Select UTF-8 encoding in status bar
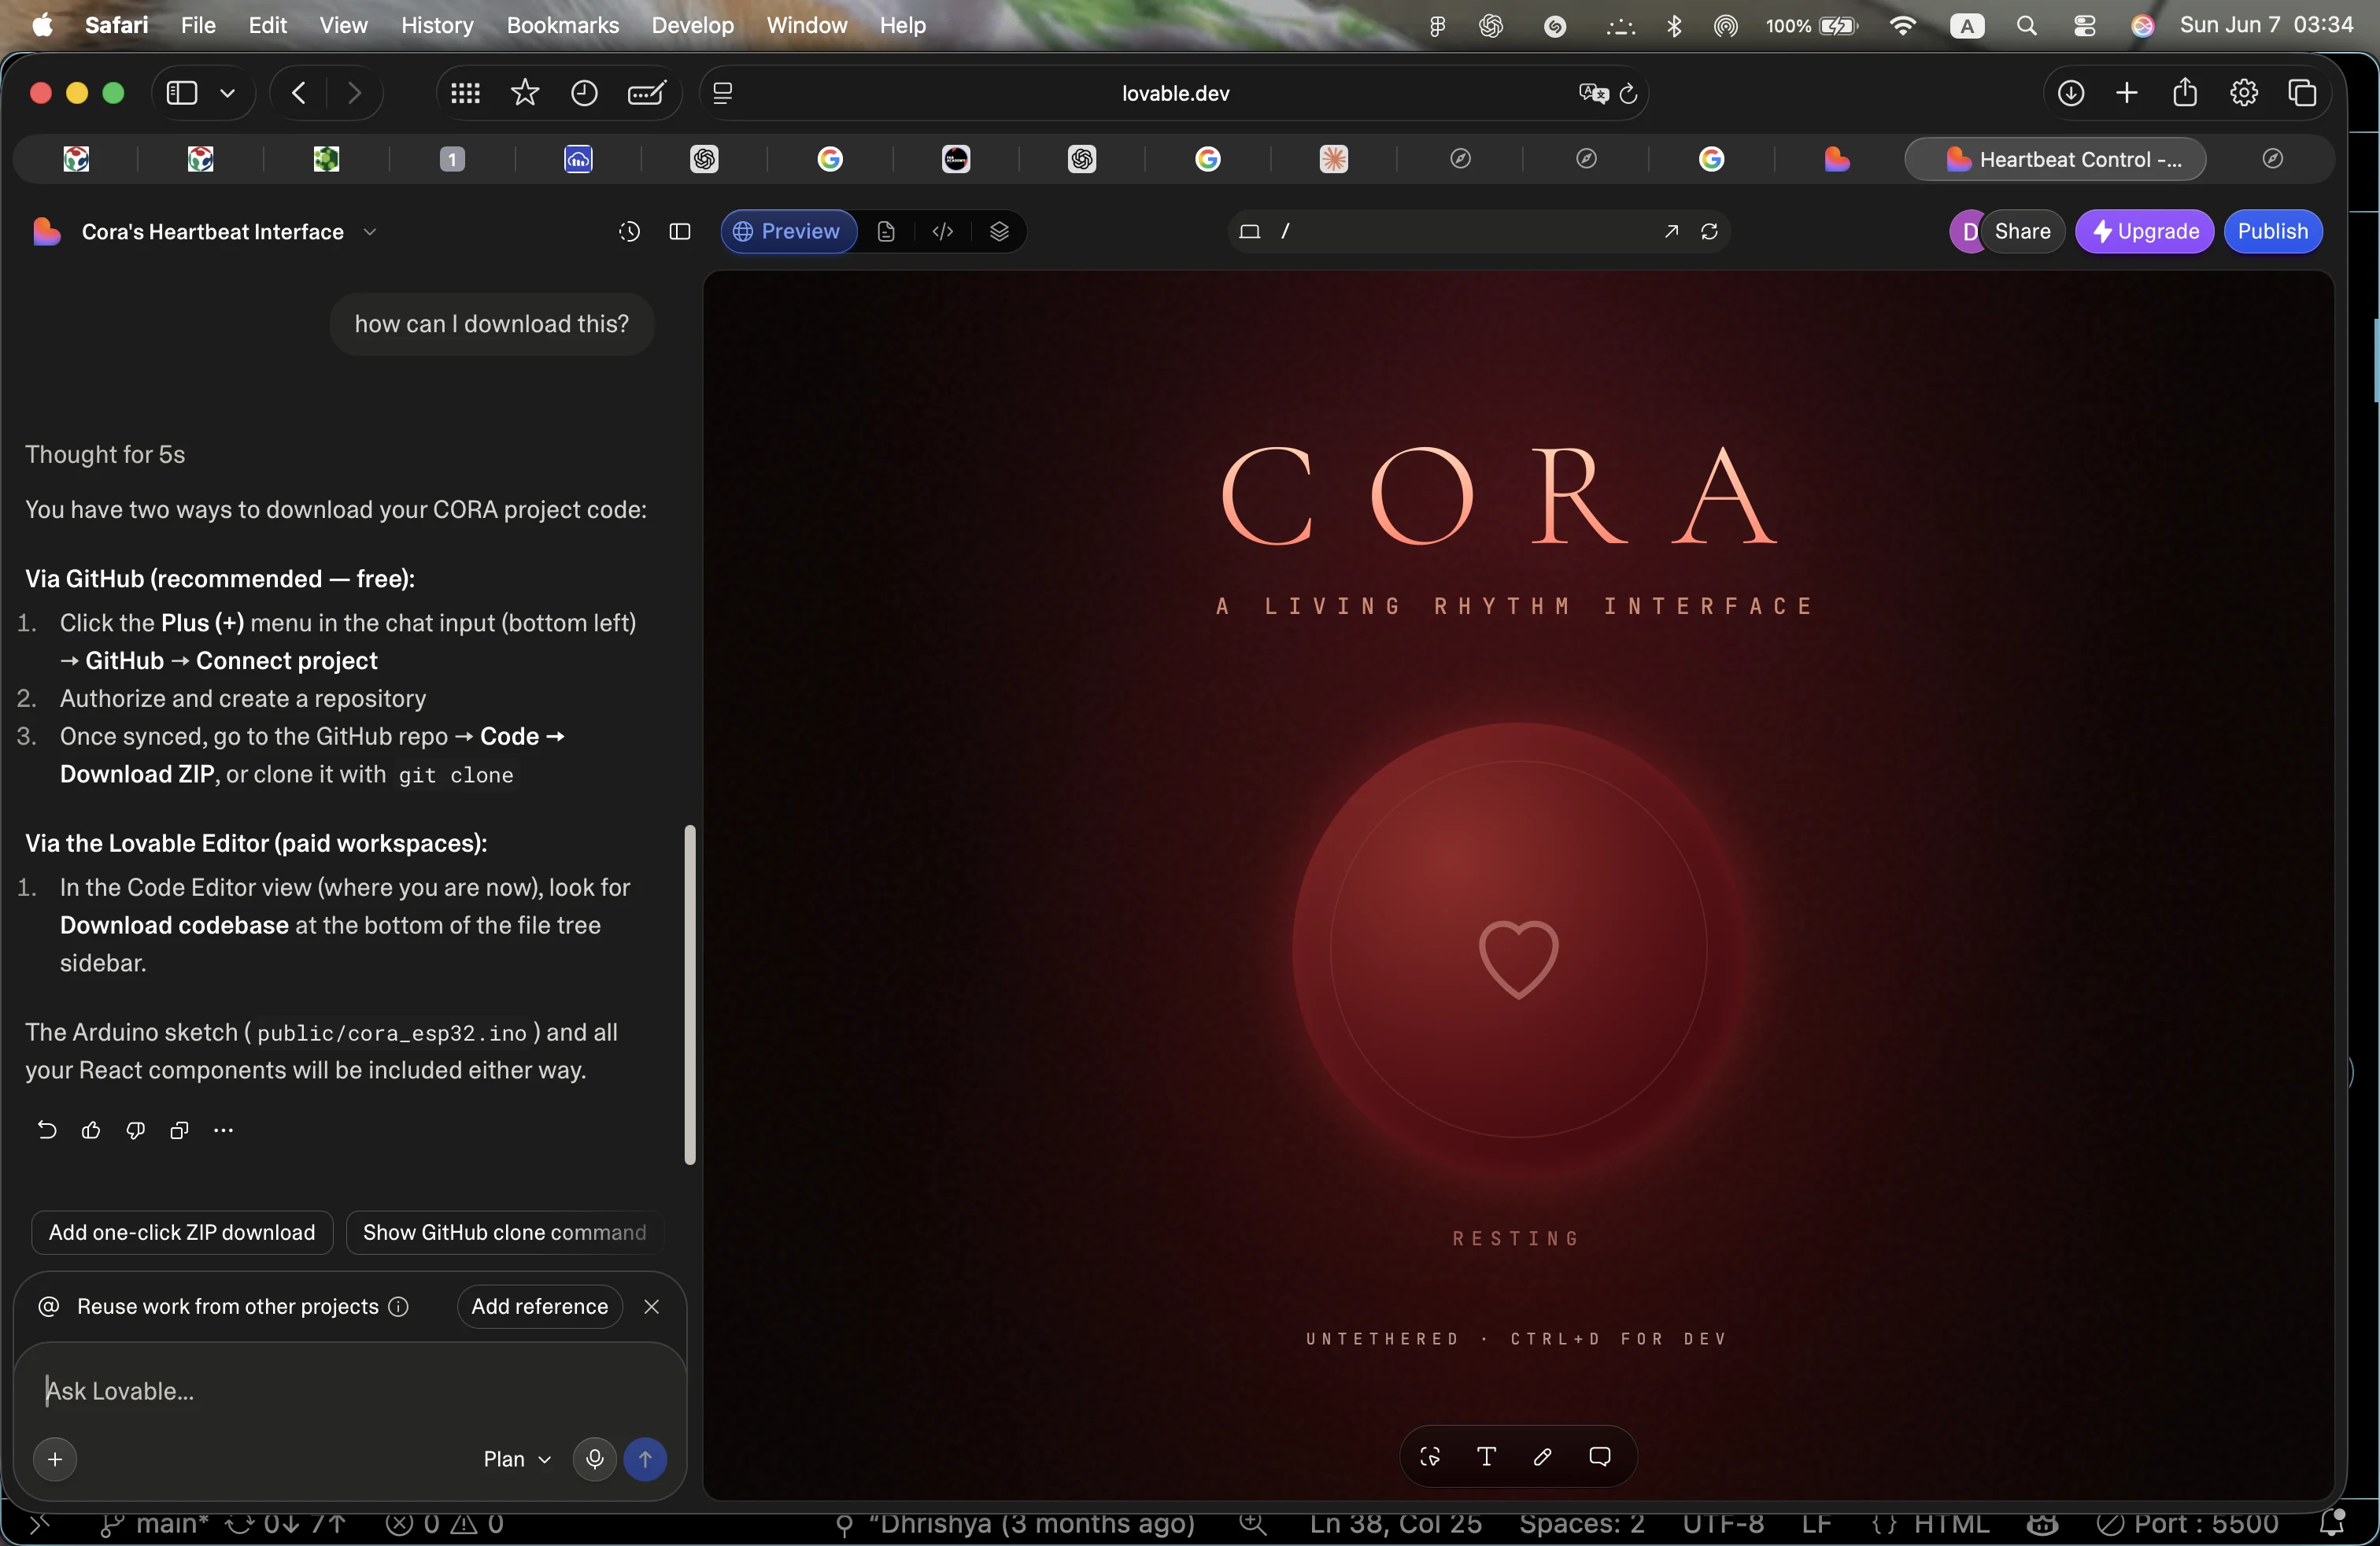The width and height of the screenshot is (2380, 1546). (x=1723, y=1524)
